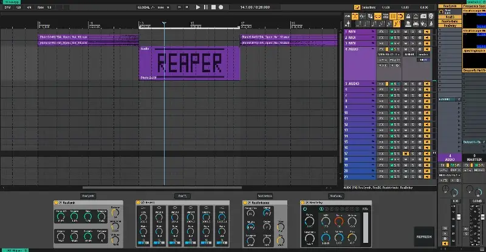Open FX chain on track 1 MIDI
Image resolution: width=486 pixels, height=252 pixels.
pos(381,31)
